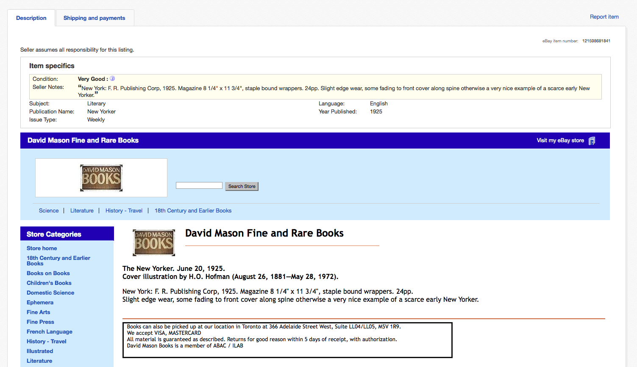Click the Issue Type value Weekly
The width and height of the screenshot is (637, 367).
96,119
